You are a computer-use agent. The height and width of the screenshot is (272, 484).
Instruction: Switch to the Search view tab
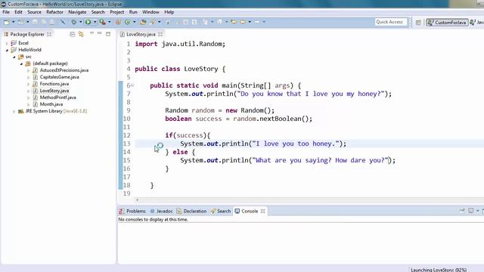(221, 212)
